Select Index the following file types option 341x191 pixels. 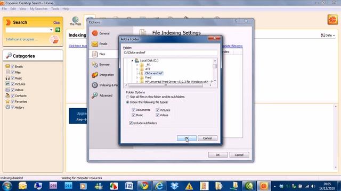pyautogui.click(x=128, y=102)
